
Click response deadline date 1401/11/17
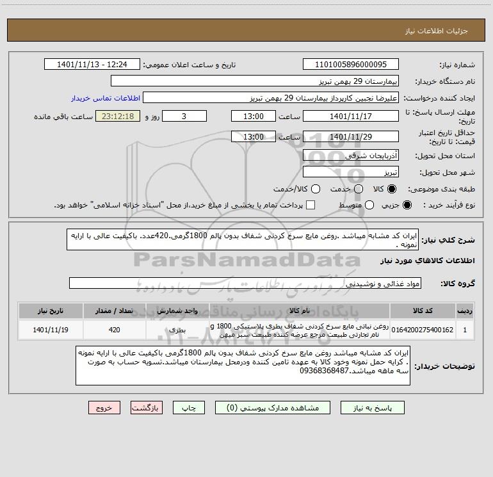point(351,116)
